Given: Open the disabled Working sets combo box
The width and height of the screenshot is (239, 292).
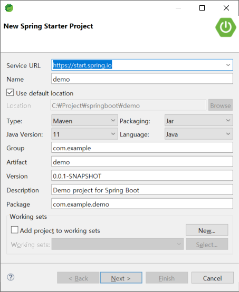Looking at the screenshot, I should pyautogui.click(x=118, y=244).
